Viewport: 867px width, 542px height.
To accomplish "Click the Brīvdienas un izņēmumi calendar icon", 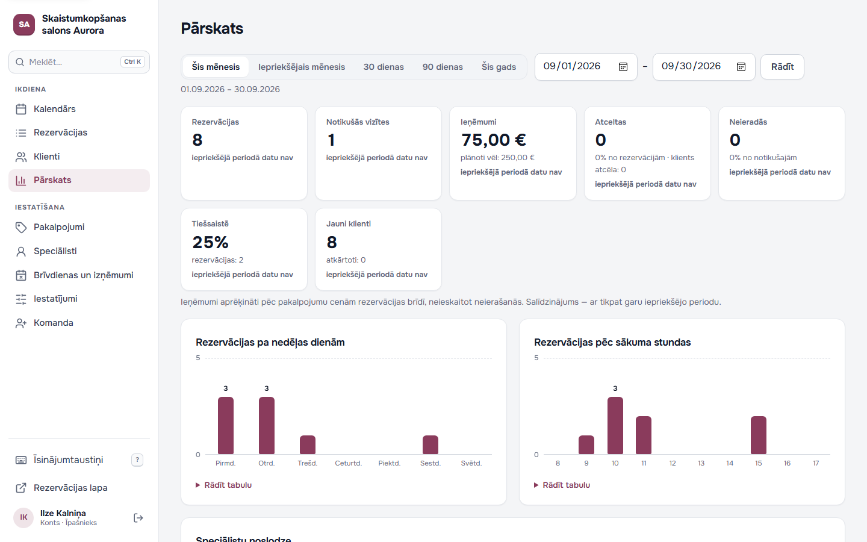I will coord(21,275).
